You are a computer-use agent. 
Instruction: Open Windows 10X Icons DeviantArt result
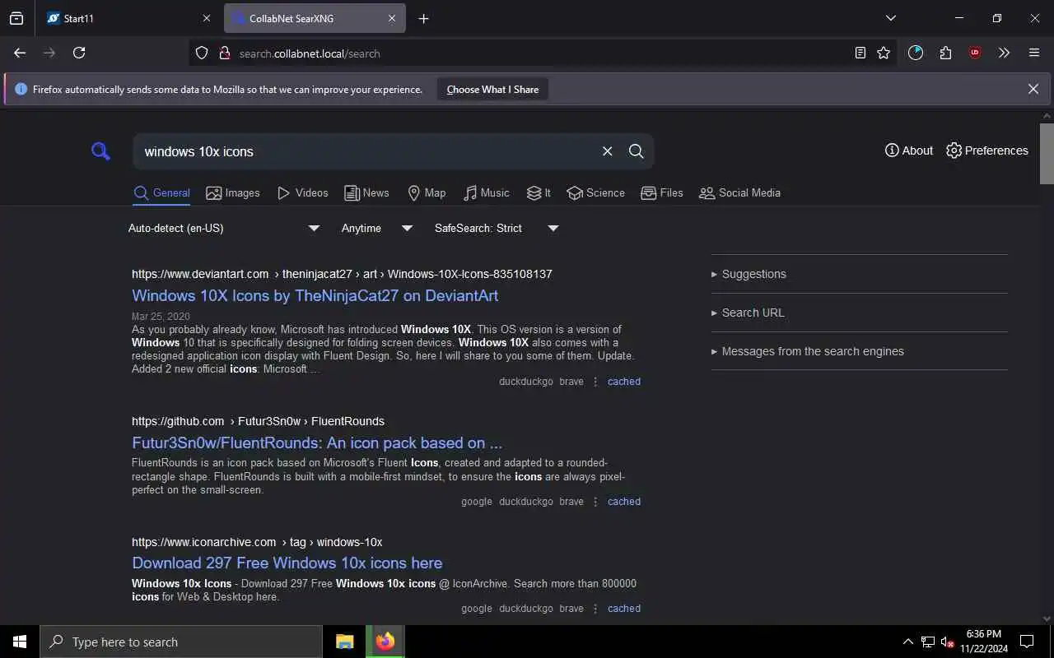315,295
